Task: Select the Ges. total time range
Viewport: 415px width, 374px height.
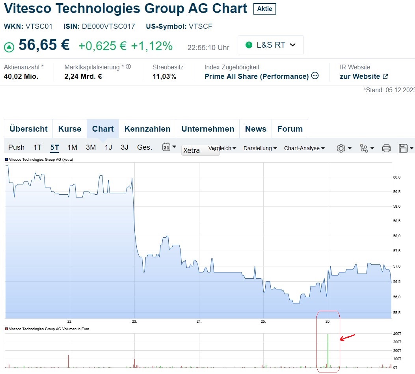Action: click(145, 147)
